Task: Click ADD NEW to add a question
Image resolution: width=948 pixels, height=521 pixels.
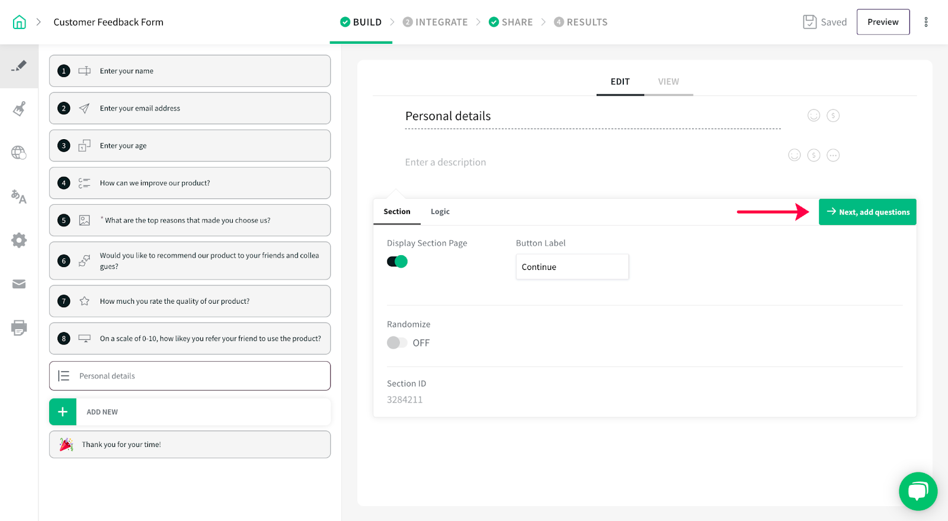Action: point(190,412)
